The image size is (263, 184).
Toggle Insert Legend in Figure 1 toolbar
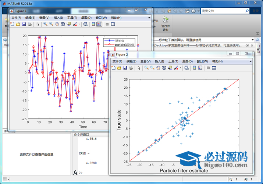tap(99, 24)
